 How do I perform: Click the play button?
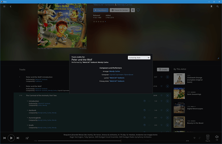tap(11, 138)
